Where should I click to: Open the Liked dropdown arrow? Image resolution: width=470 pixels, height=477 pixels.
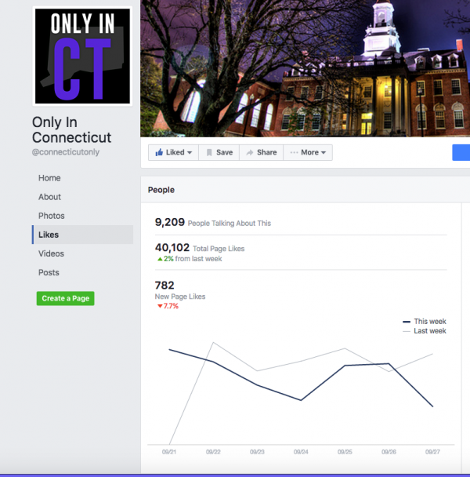pyautogui.click(x=190, y=153)
